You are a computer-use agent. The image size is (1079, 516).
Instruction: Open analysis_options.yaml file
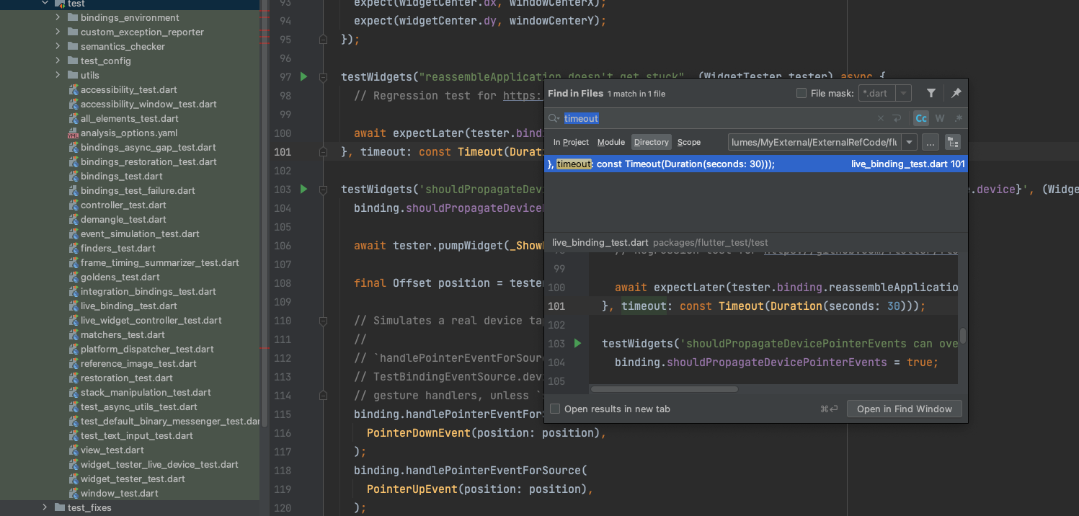(x=128, y=133)
